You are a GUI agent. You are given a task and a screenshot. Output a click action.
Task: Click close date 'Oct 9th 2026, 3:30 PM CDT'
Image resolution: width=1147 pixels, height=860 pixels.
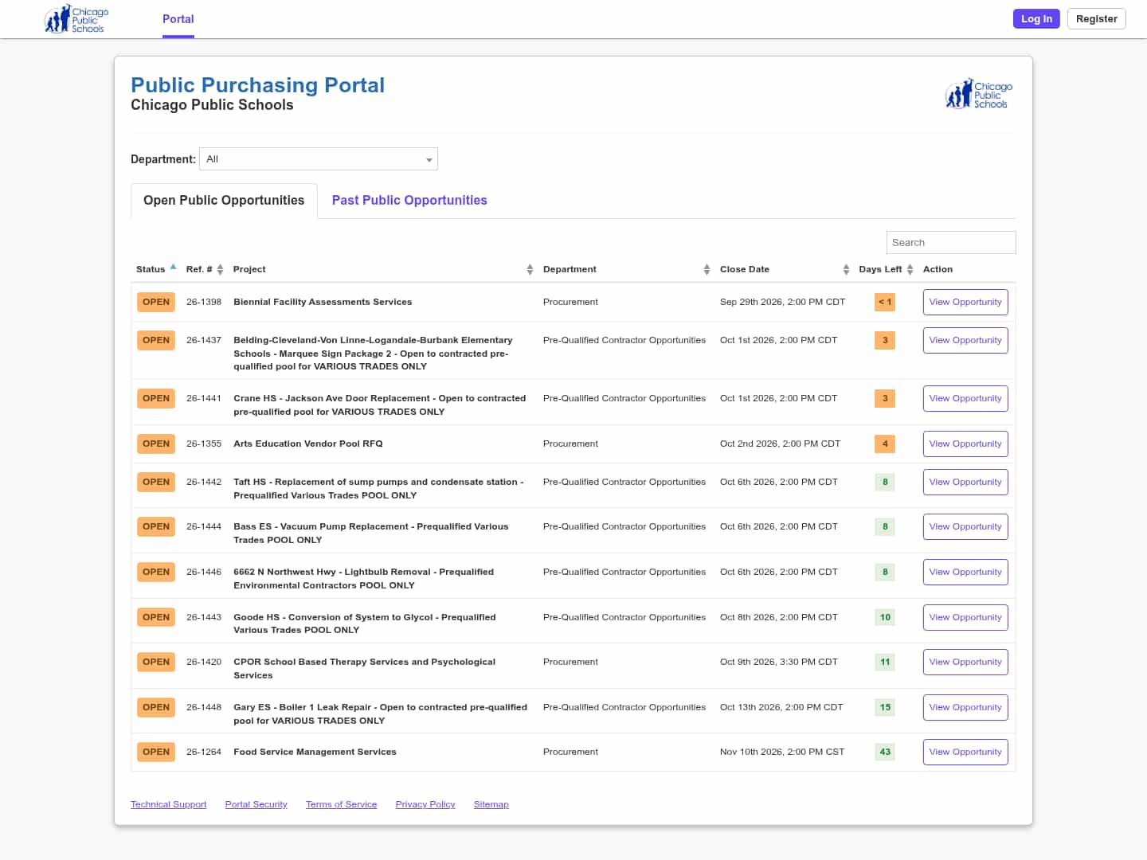[x=779, y=663]
